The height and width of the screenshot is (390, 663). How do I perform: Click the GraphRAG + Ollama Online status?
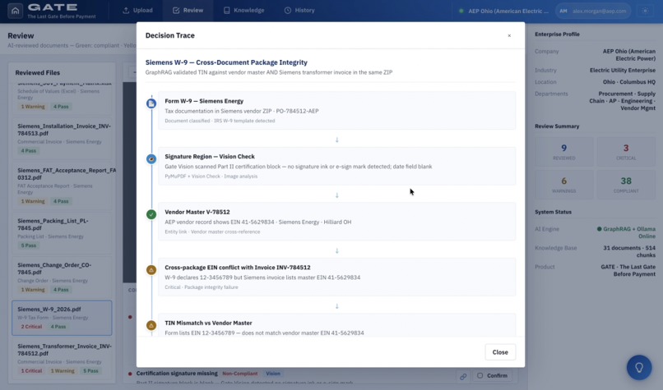(626, 232)
